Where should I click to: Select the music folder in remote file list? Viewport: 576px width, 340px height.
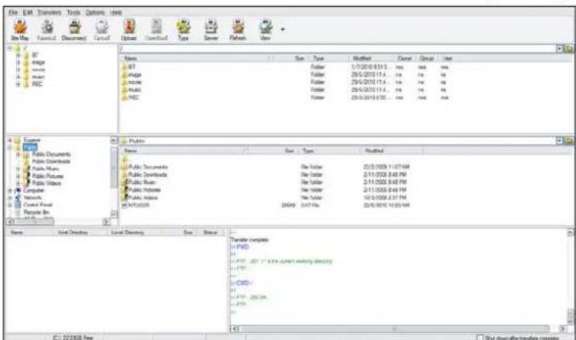131,90
